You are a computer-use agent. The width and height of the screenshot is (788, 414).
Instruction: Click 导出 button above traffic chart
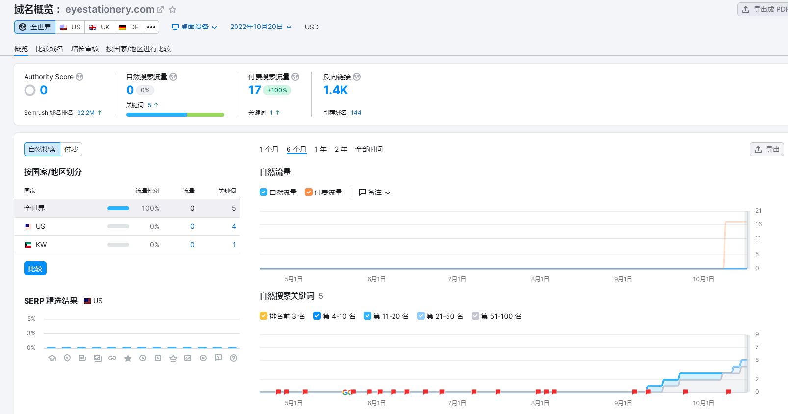click(767, 149)
